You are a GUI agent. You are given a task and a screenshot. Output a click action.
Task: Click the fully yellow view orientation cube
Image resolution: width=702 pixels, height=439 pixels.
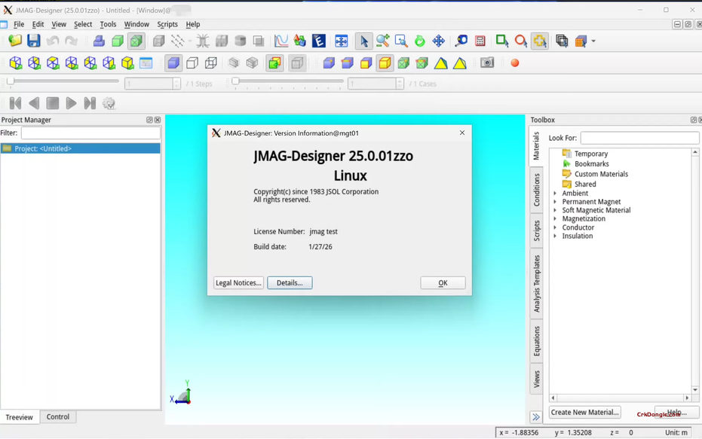(x=127, y=63)
